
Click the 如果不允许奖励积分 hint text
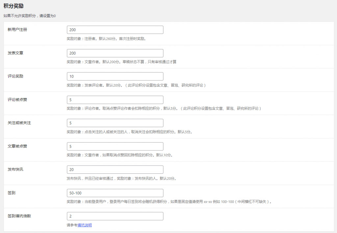pos(29,16)
